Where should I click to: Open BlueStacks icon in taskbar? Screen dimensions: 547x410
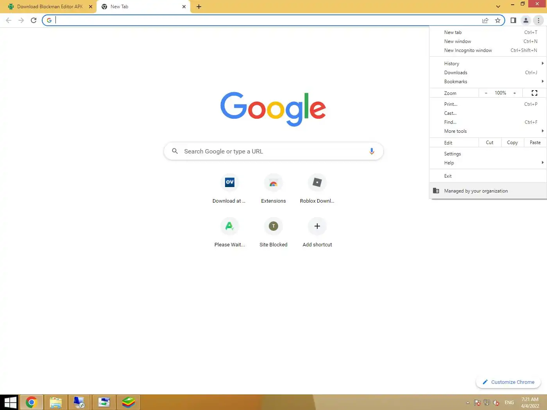128,402
